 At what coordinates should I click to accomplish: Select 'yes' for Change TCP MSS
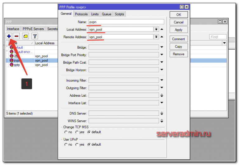[x=77, y=132]
